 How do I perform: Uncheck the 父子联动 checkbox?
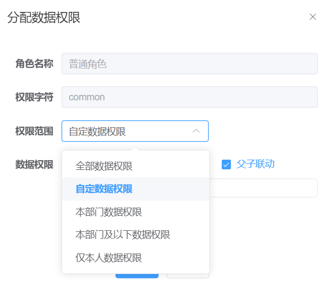click(x=227, y=164)
